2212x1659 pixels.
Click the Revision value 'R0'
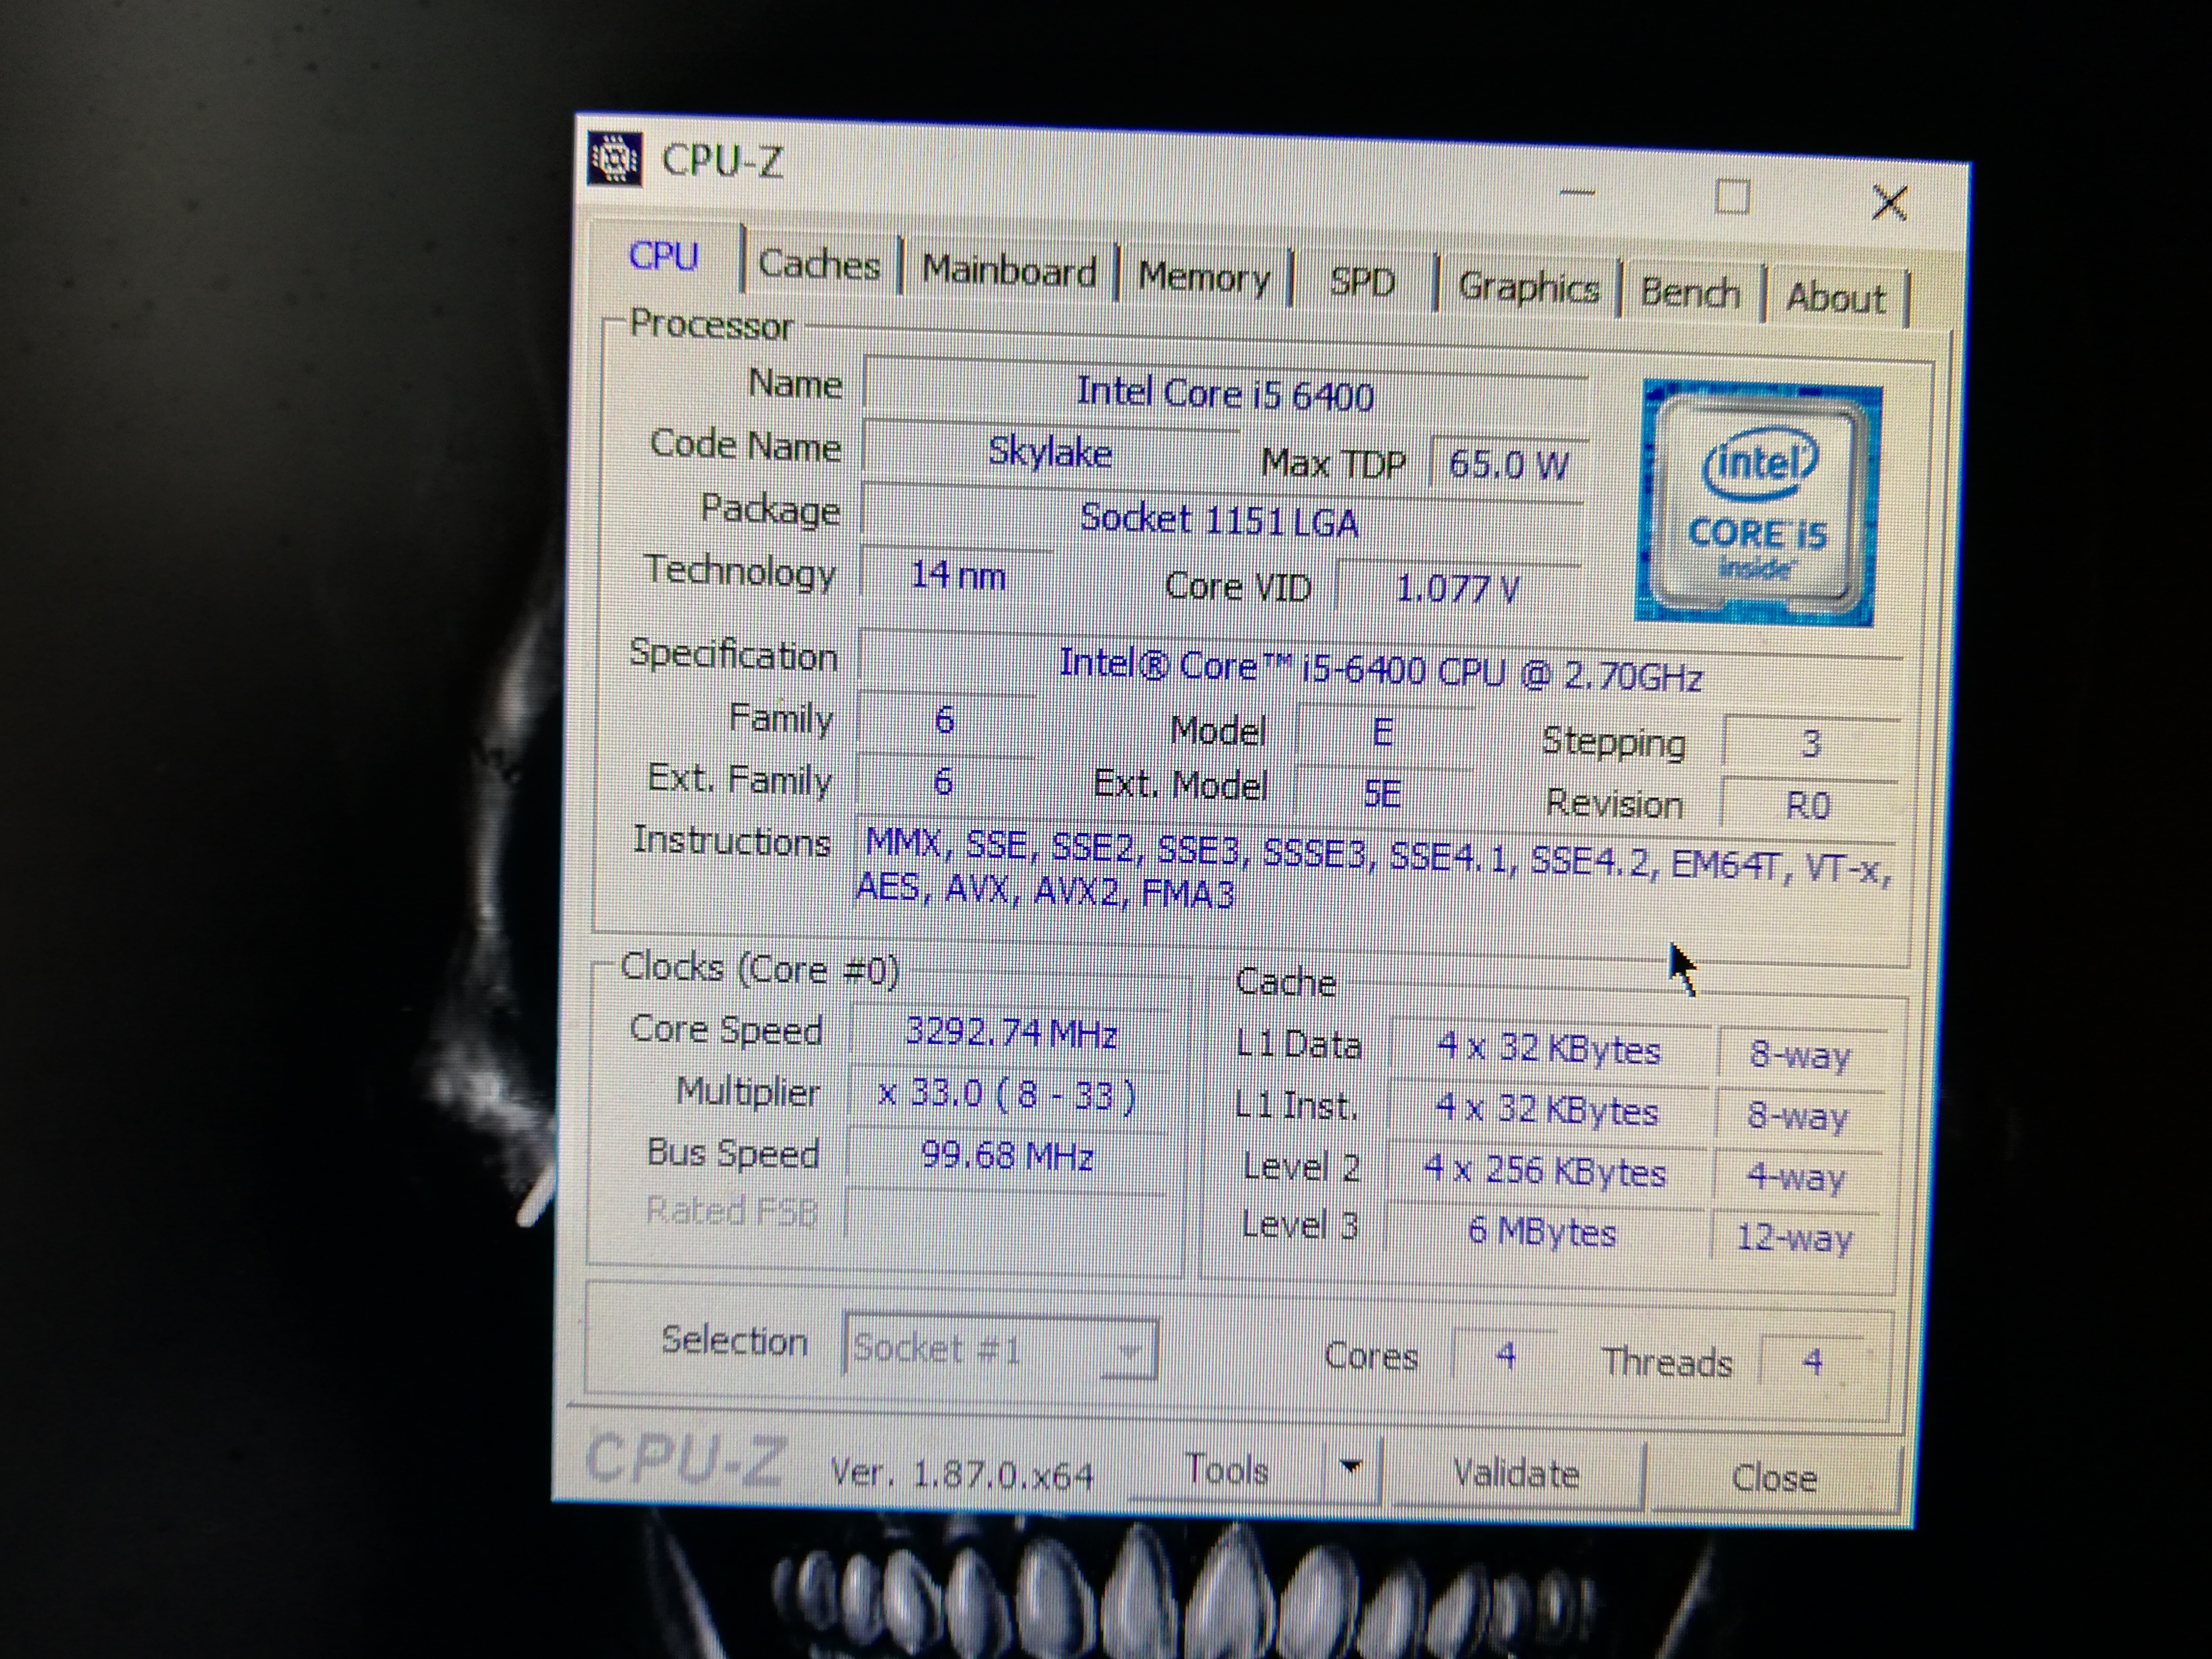pyautogui.click(x=1808, y=806)
